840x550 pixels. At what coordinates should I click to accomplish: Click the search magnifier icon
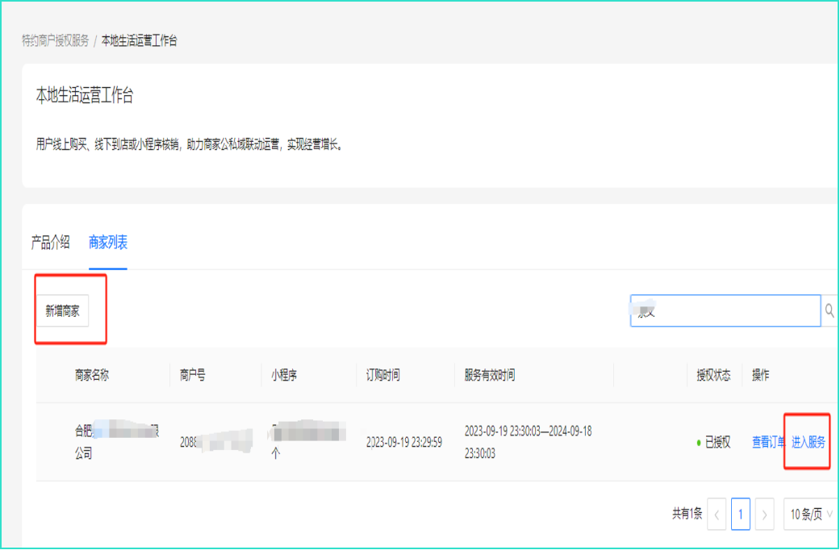[830, 310]
